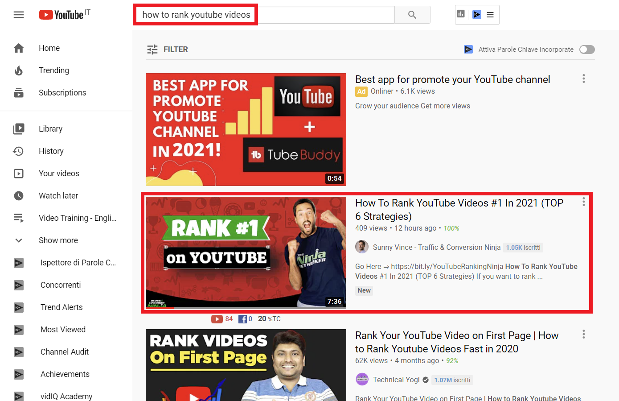619x401 pixels.
Task: Click the New badge on second result
Action: click(364, 290)
